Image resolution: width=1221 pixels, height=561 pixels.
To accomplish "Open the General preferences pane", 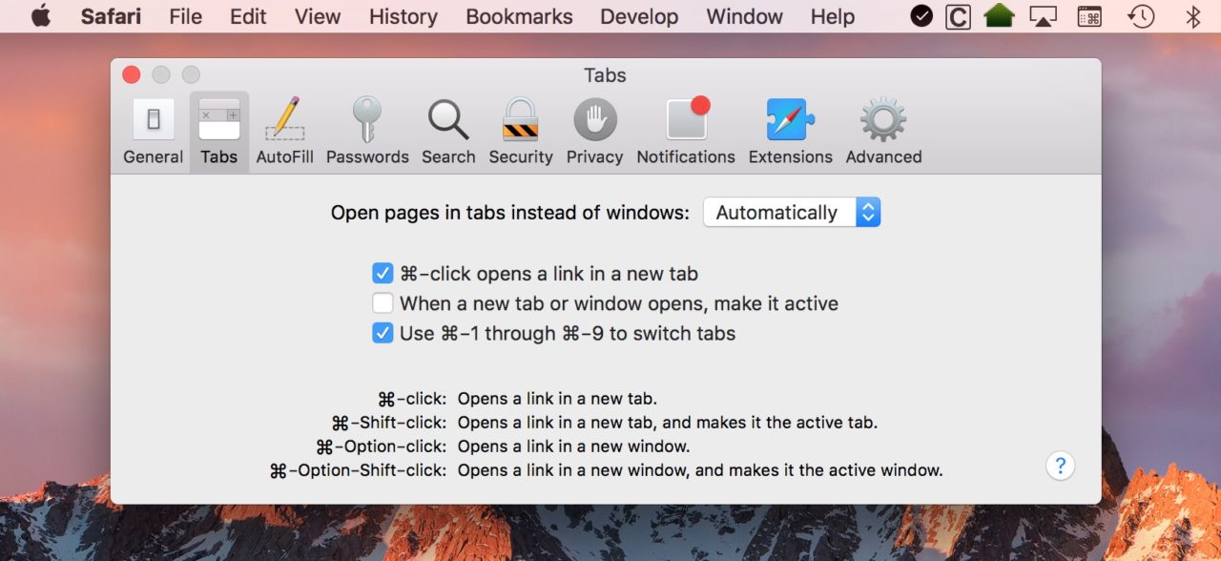I will [x=153, y=132].
